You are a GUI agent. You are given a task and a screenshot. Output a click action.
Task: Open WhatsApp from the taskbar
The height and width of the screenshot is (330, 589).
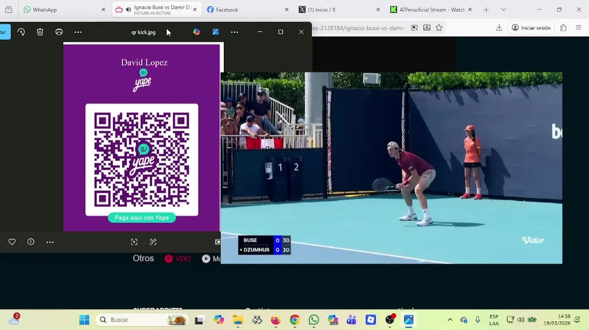click(314, 320)
